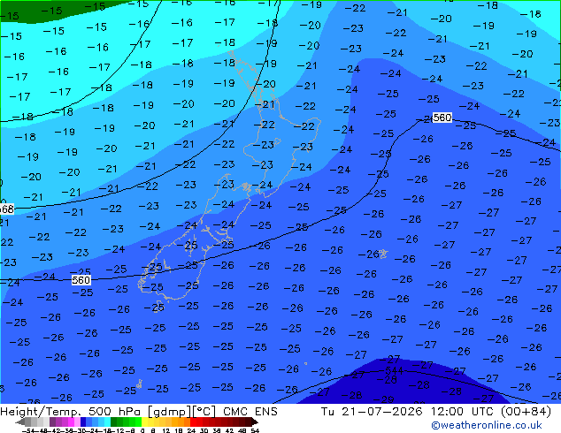Click the cyan -18 legend color swatch
The height and width of the screenshot is (433, 561).
tap(107, 422)
